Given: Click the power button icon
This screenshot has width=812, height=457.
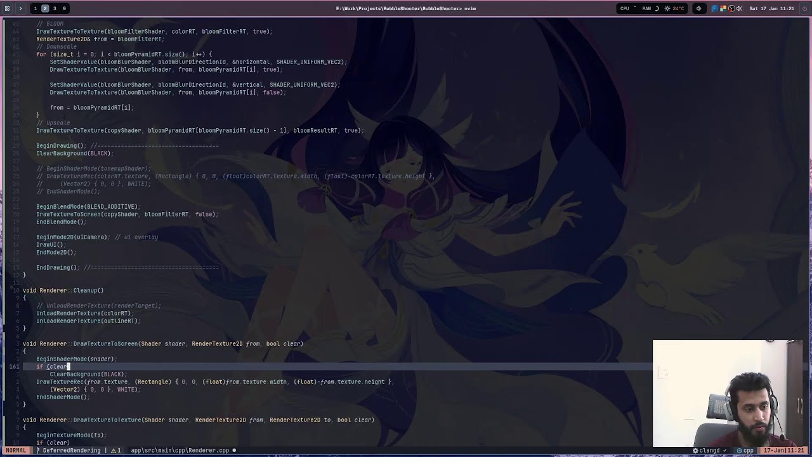Looking at the screenshot, I should [803, 8].
